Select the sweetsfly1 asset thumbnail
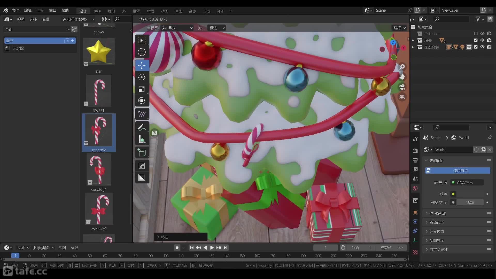 (98, 170)
